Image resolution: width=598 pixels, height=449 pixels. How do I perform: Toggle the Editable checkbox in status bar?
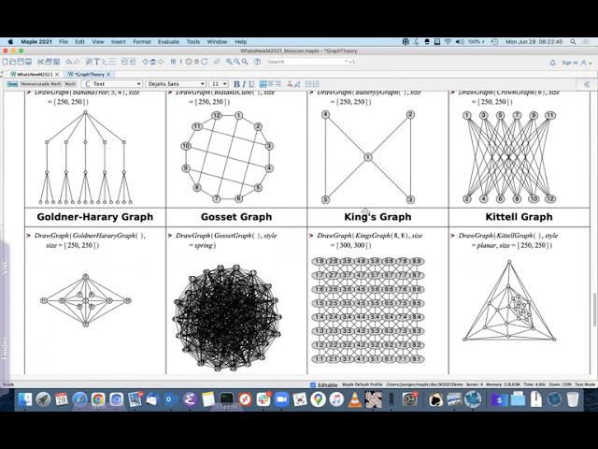click(x=313, y=384)
